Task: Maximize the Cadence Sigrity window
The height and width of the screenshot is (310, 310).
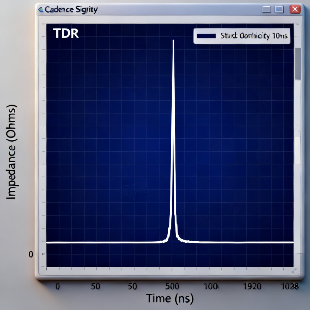Action: click(x=279, y=9)
